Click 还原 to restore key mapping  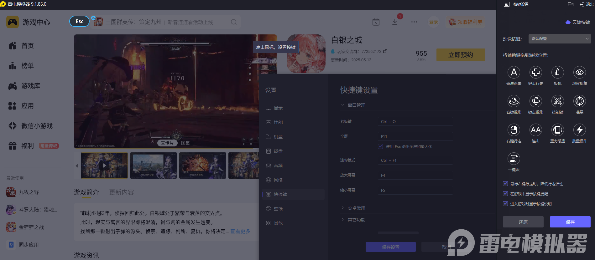(523, 222)
